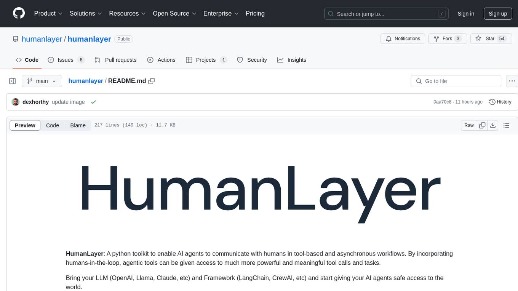
Task: Switch to Code source view
Action: [x=53, y=125]
